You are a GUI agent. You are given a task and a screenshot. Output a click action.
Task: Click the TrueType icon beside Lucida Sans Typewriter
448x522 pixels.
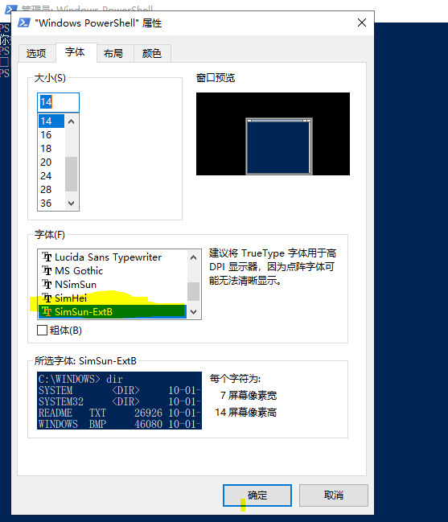[47, 257]
